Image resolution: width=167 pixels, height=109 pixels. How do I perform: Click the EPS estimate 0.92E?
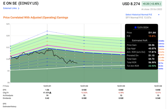click(84, 90)
